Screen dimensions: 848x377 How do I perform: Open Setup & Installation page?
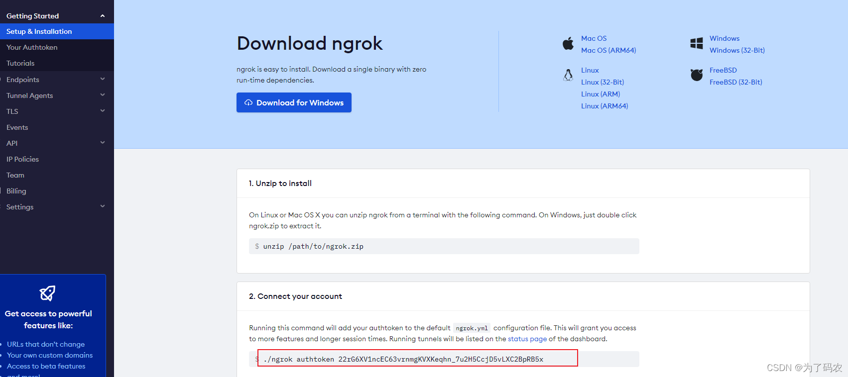(57, 31)
